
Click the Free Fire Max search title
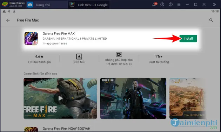coord(28,20)
